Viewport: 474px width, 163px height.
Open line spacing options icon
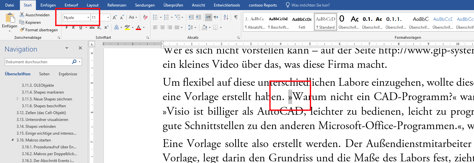(x=191, y=27)
